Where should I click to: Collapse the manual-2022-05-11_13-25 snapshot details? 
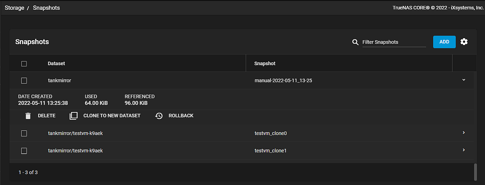pyautogui.click(x=464, y=80)
